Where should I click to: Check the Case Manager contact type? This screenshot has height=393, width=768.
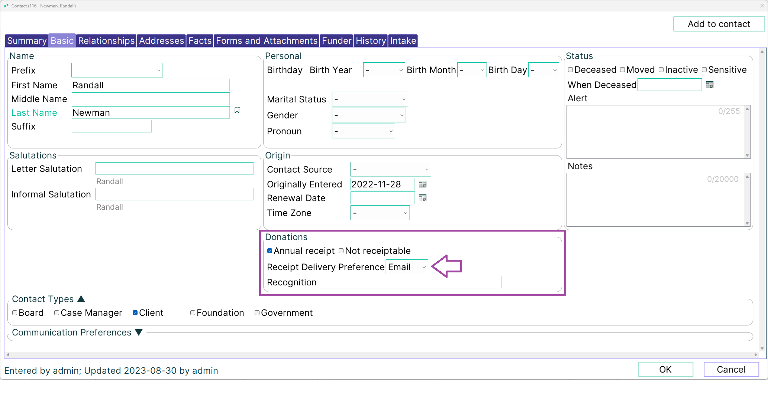tap(57, 313)
